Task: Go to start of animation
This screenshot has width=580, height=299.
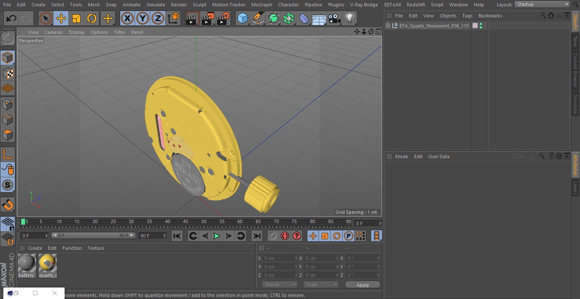Action: click(x=177, y=236)
